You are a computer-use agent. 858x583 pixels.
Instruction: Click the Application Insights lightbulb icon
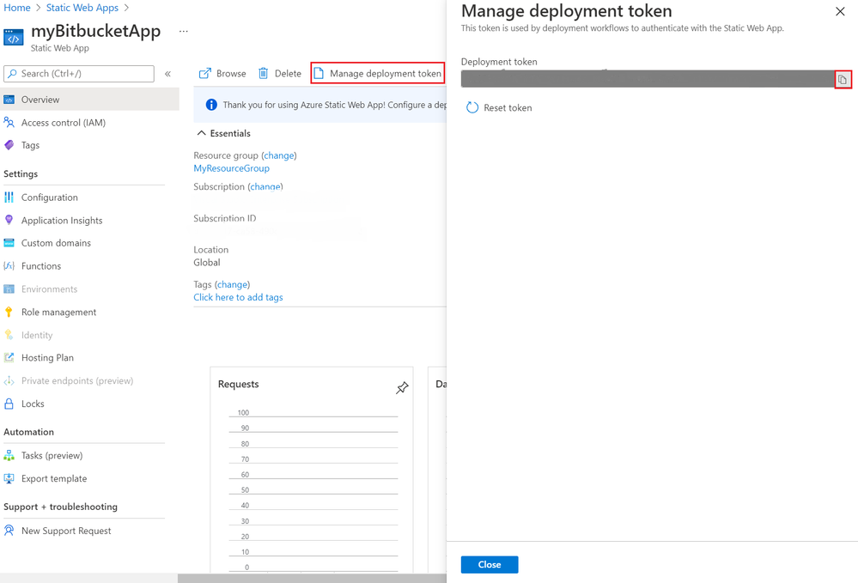pos(9,220)
